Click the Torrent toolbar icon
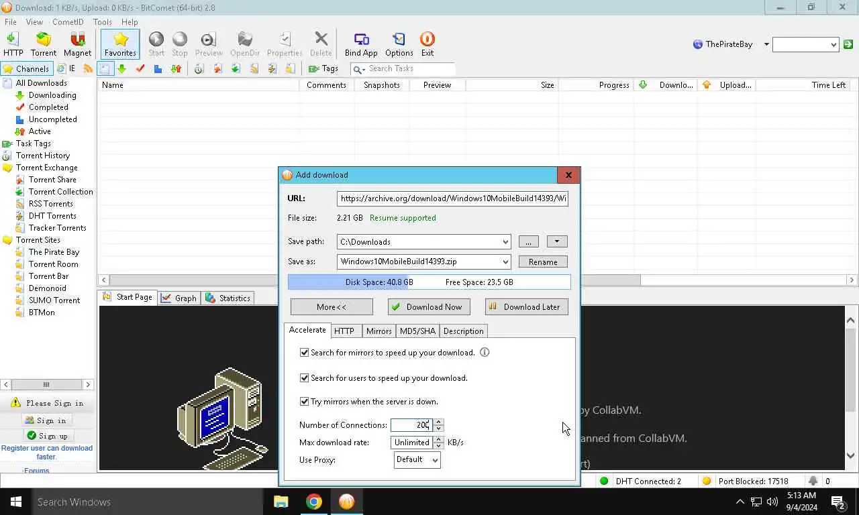The height and width of the screenshot is (515, 859). pyautogui.click(x=44, y=44)
